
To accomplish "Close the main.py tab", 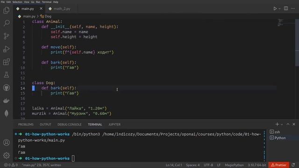I will (x=41, y=8).
